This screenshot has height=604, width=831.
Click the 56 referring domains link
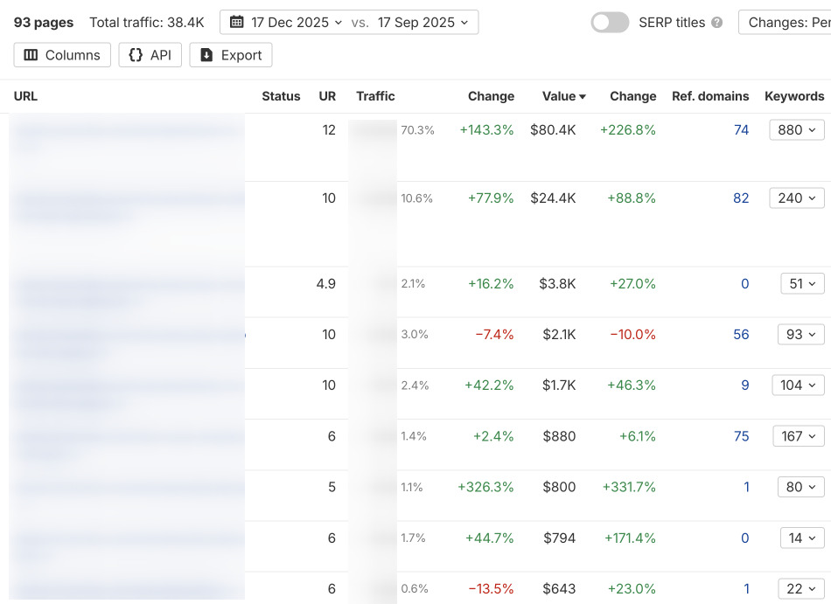tap(741, 335)
